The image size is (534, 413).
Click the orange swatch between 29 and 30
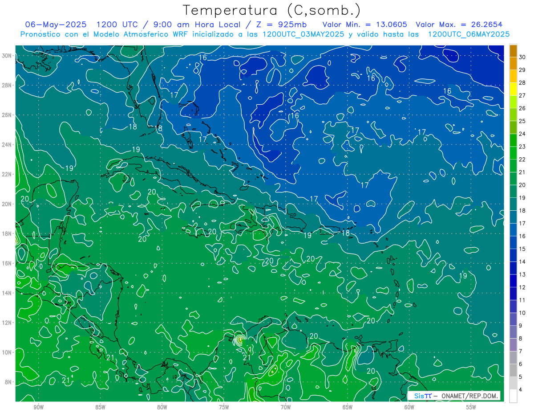(x=513, y=63)
